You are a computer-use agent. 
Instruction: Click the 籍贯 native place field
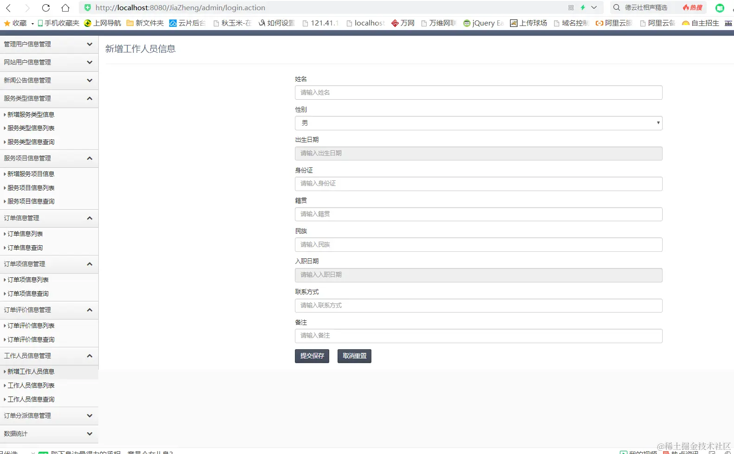[479, 214]
